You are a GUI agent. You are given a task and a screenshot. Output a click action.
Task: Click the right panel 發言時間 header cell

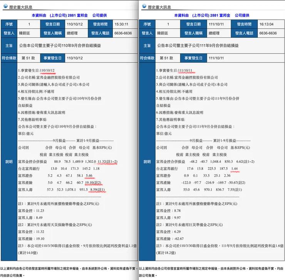[244, 24]
